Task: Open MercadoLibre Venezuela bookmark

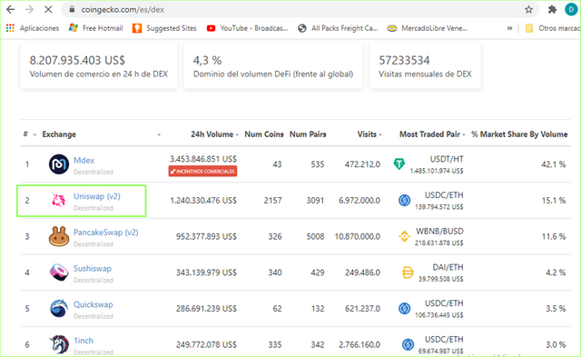Action: tap(427, 28)
